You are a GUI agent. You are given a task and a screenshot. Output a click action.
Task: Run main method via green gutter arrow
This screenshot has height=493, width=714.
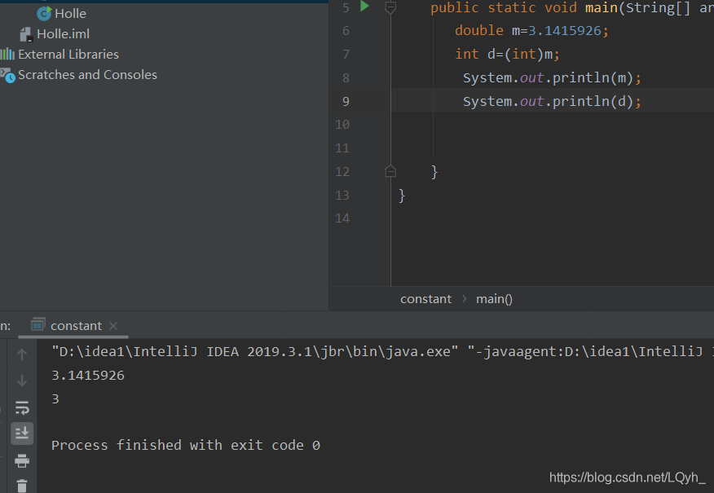coord(364,7)
